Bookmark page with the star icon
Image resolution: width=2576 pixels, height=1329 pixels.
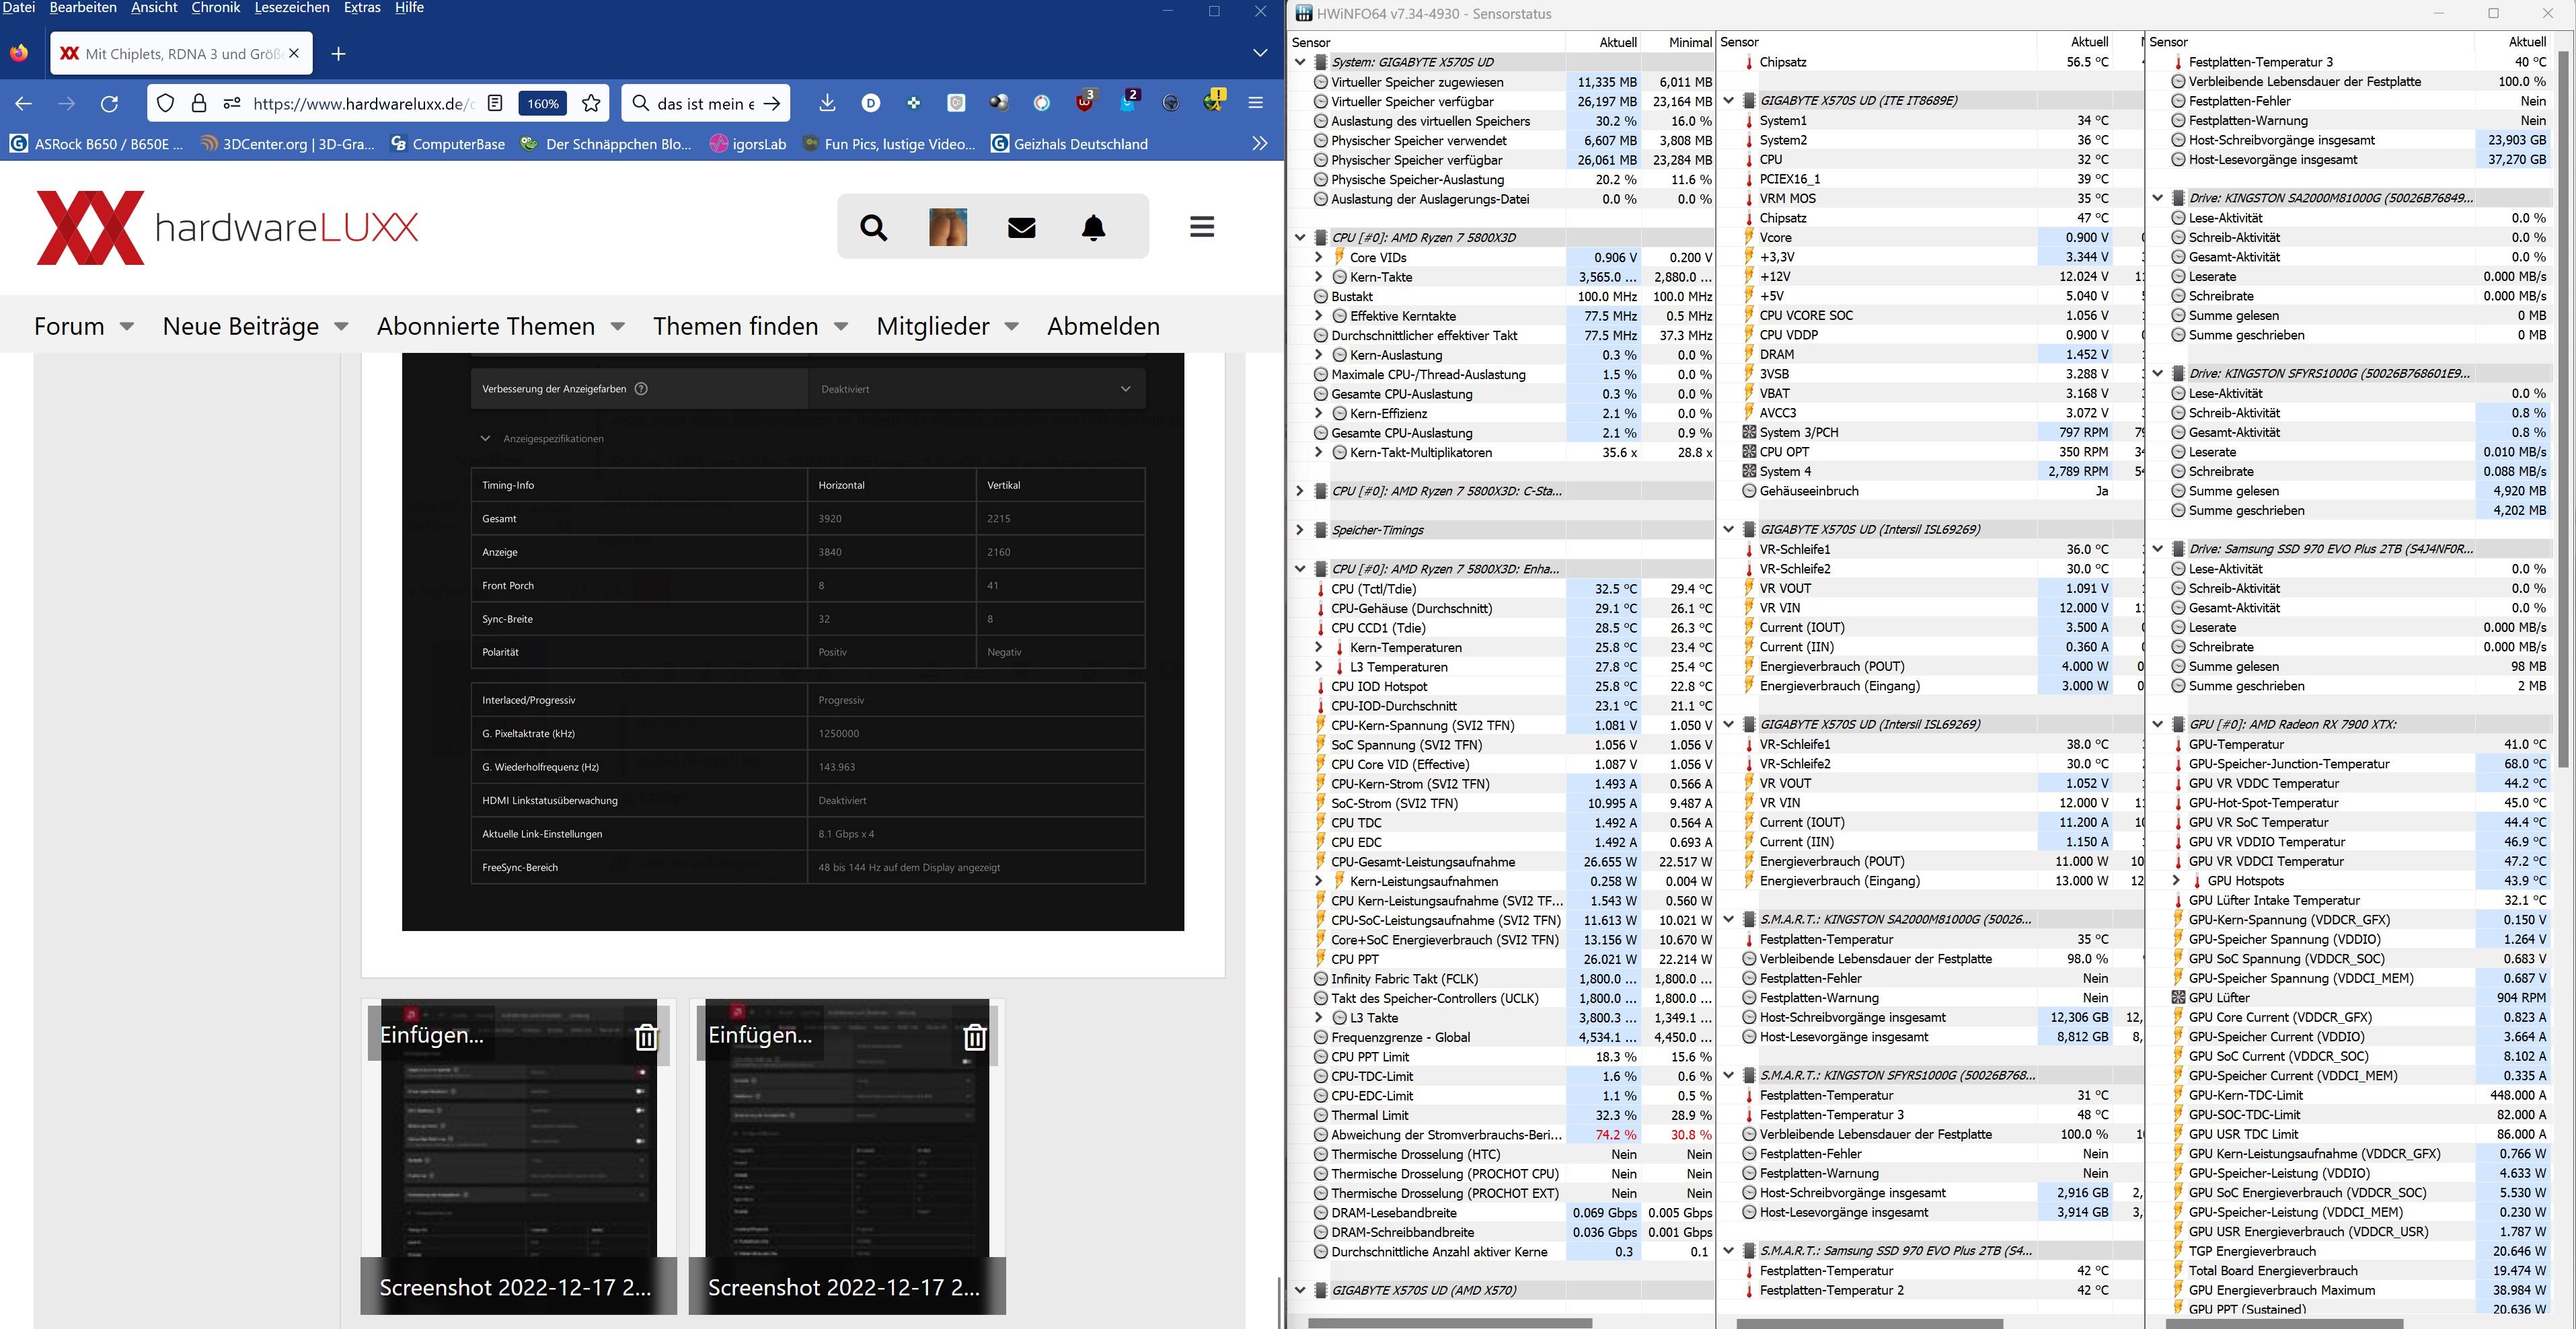click(x=591, y=103)
